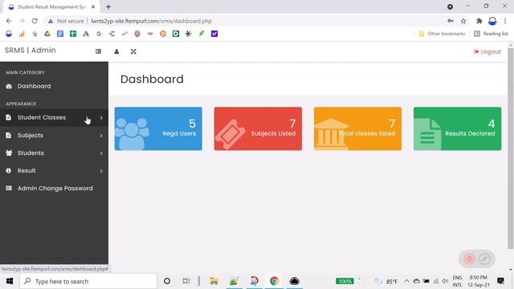Click the Result info icon
This screenshot has height=289, width=514.
pos(9,171)
